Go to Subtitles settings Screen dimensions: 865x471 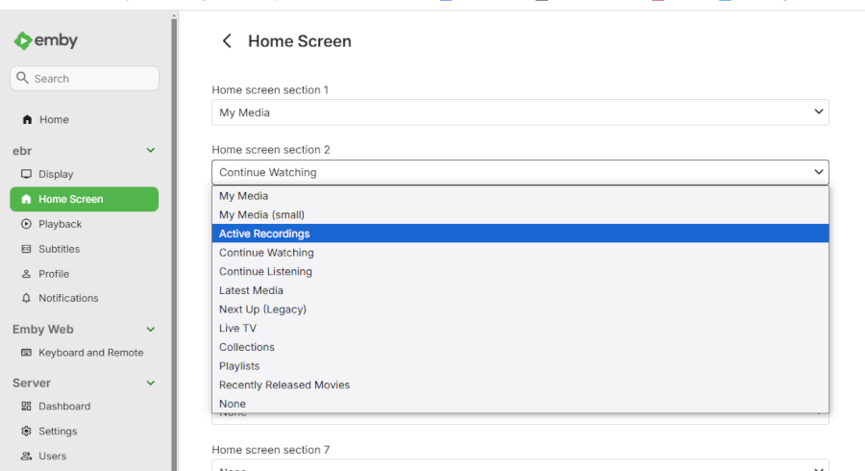tap(59, 249)
